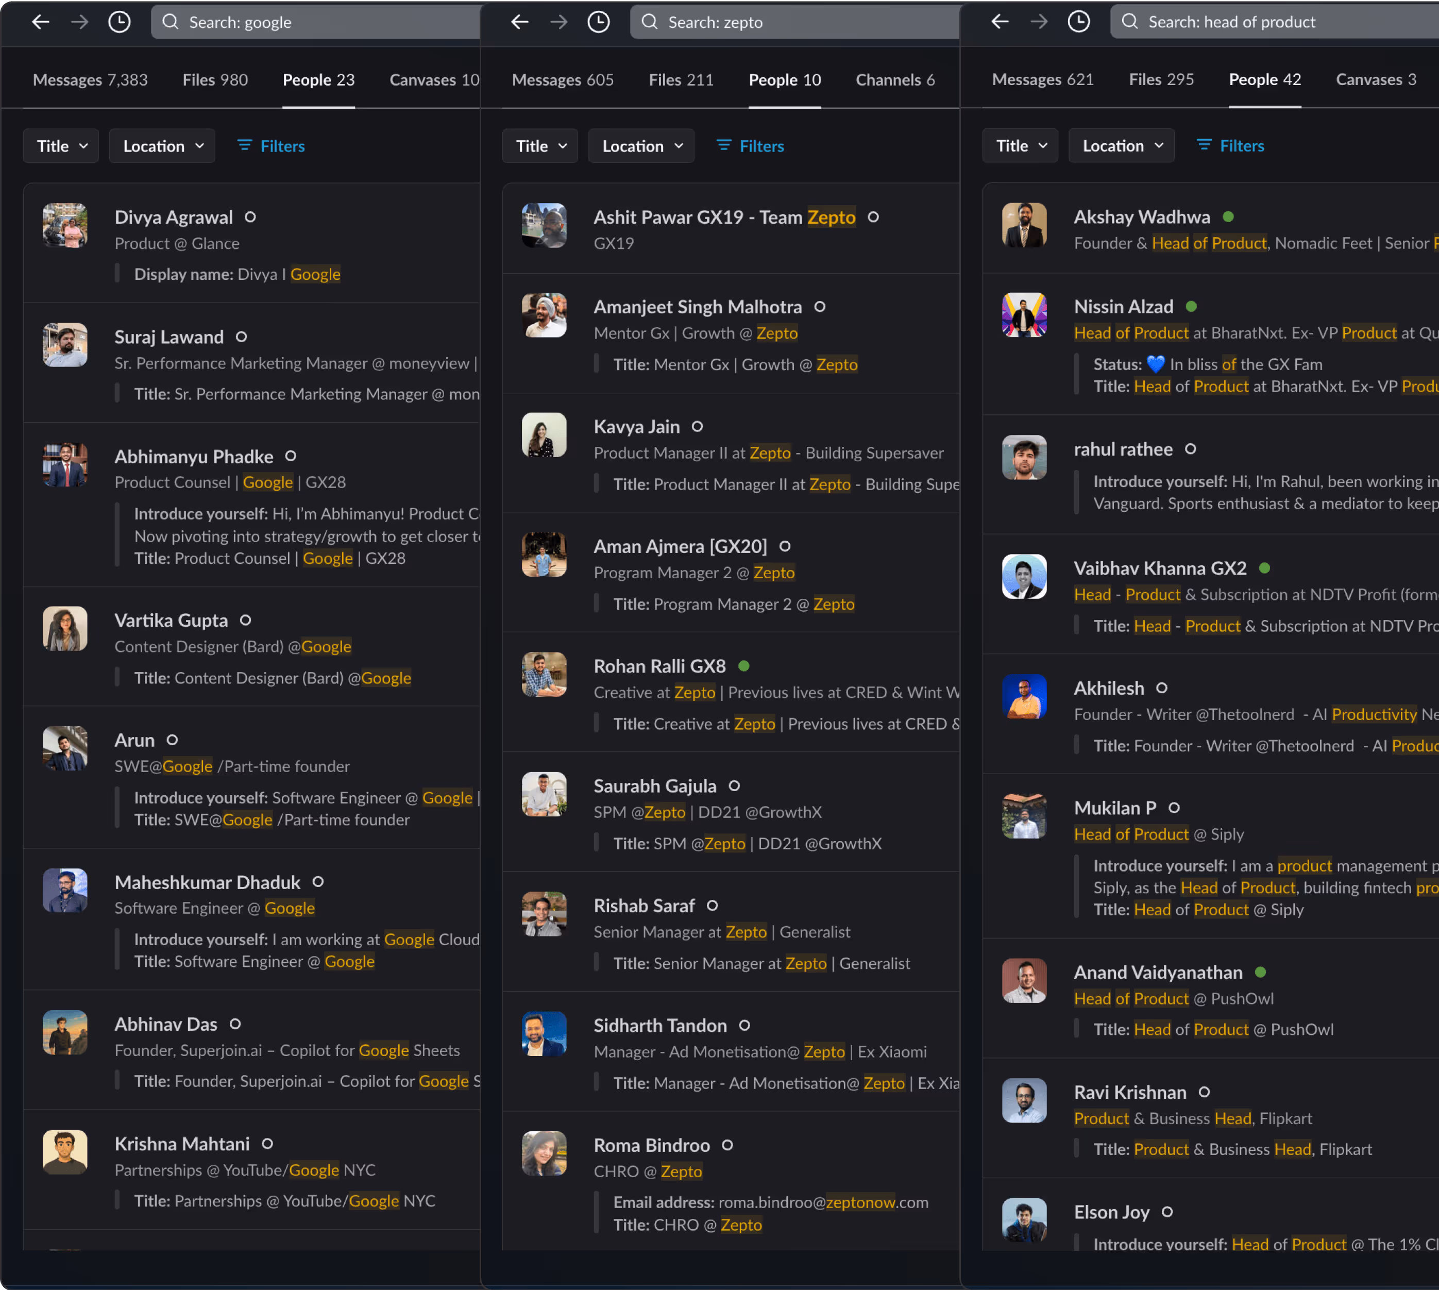Screen dimensions: 1439x1290
Task: Open Krishna Mahtani's avatar
Action: pyautogui.click(x=65, y=1152)
